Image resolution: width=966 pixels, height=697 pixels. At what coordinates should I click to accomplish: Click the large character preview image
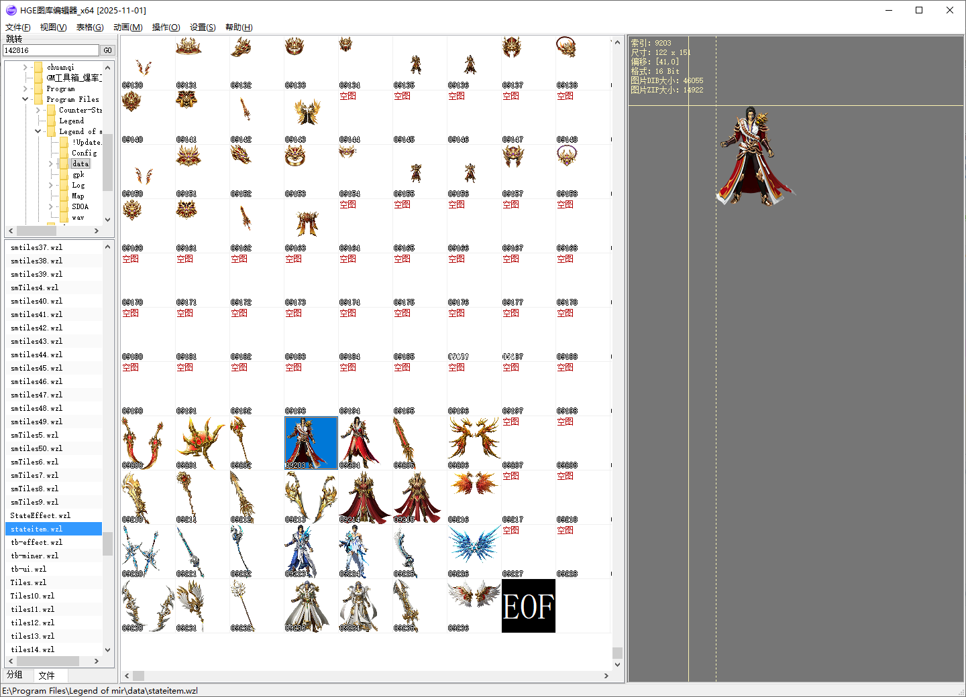click(755, 155)
